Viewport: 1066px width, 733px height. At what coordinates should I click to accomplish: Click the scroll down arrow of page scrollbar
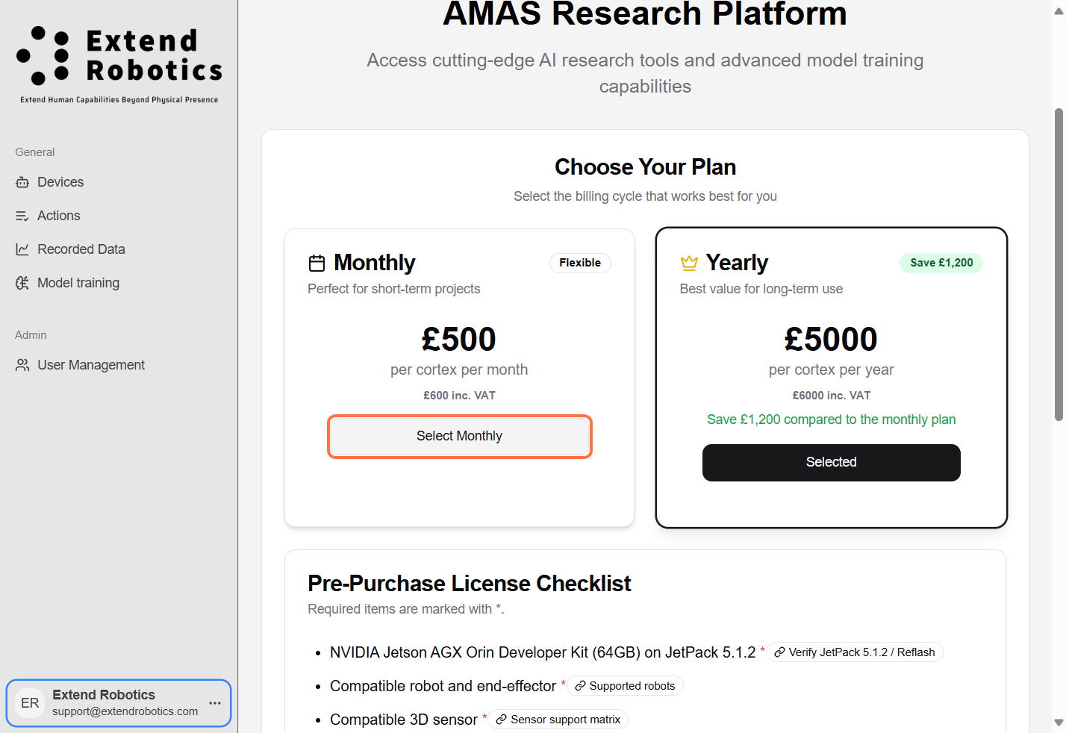[x=1059, y=723]
